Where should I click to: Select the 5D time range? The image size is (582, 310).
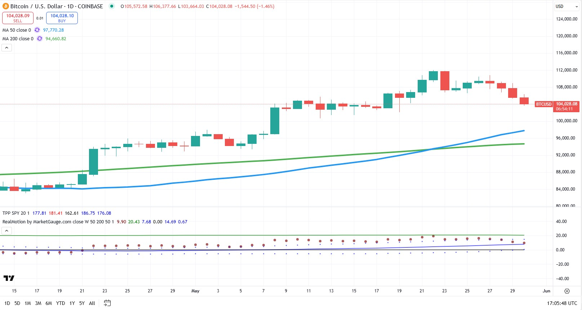[x=17, y=303]
